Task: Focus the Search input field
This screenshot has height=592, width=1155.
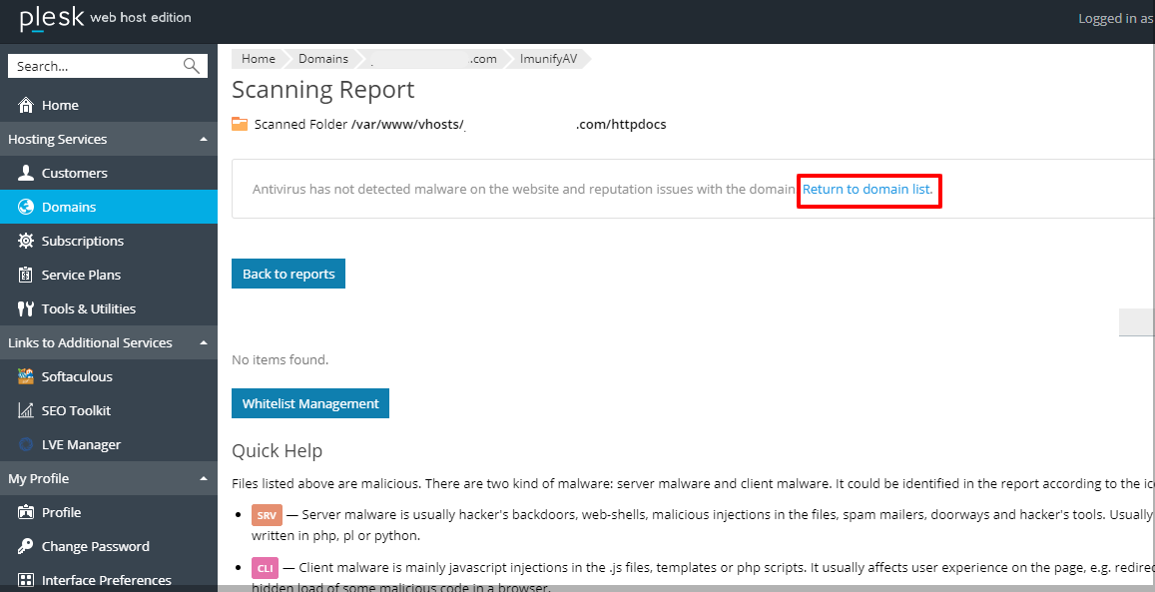Action: pos(95,66)
